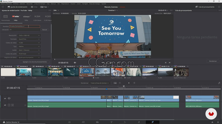Zoom out timeline with minus icon
This screenshot has height=124, width=222.
point(120,83)
